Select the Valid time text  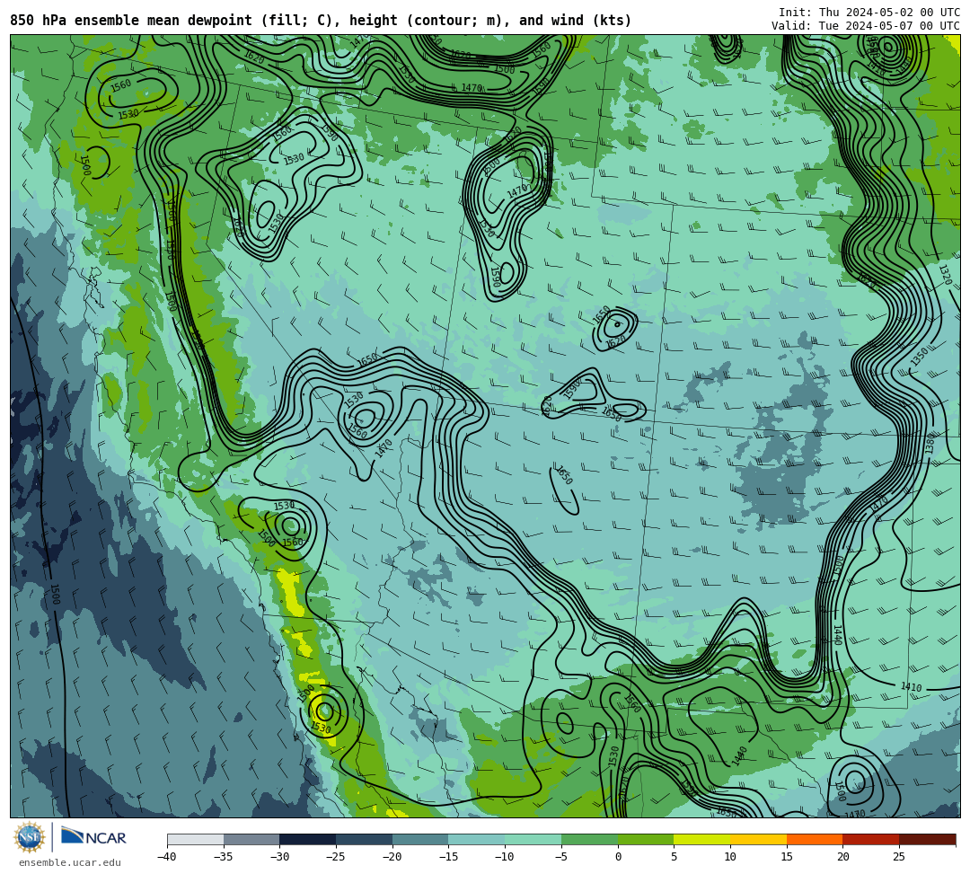(x=866, y=25)
